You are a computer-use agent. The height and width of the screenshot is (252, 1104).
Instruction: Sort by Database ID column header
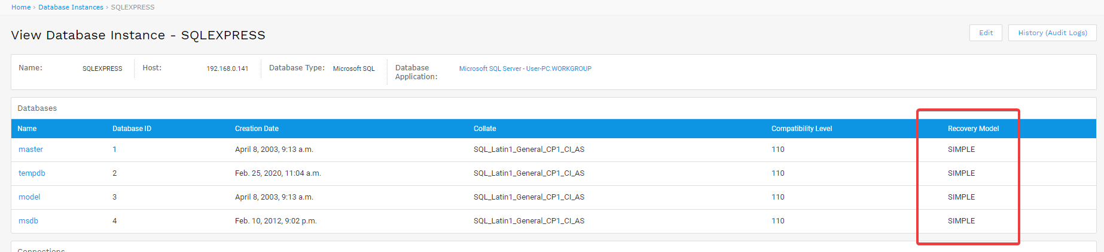[132, 129]
